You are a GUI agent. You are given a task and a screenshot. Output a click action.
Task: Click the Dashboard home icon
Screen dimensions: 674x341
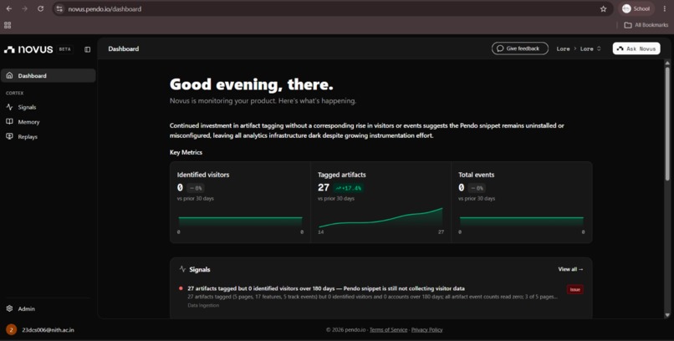point(9,75)
